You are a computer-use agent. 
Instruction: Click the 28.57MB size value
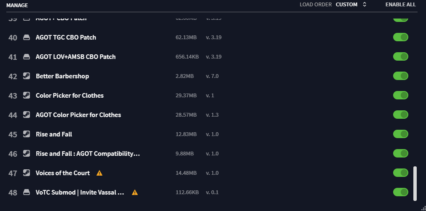(186, 115)
